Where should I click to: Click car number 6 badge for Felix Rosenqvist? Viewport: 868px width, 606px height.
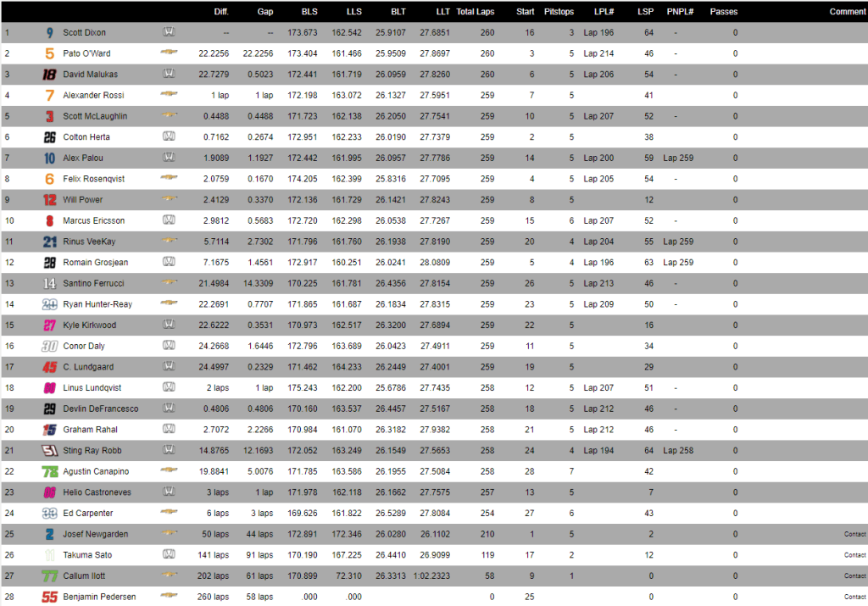click(50, 180)
